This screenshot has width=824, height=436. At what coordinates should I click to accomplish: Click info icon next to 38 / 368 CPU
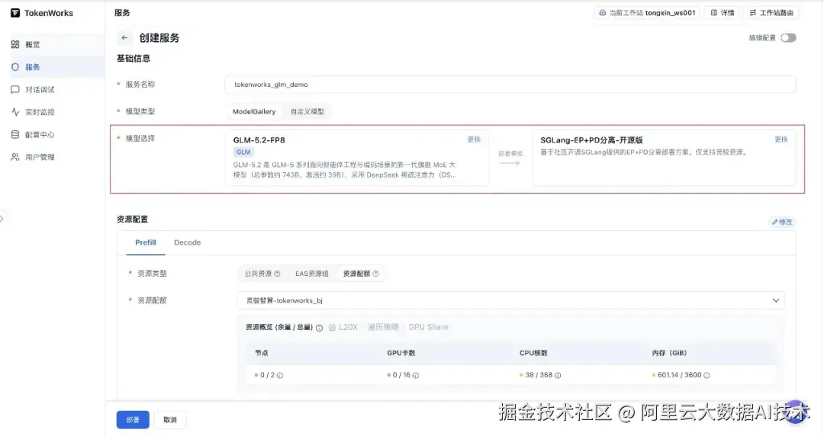tap(558, 375)
